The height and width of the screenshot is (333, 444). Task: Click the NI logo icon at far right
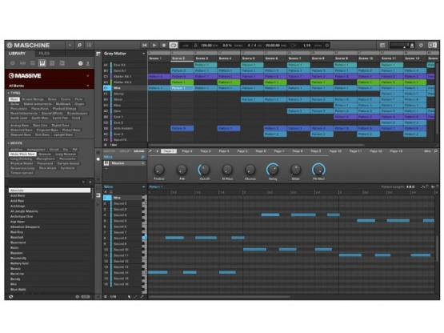(432, 46)
